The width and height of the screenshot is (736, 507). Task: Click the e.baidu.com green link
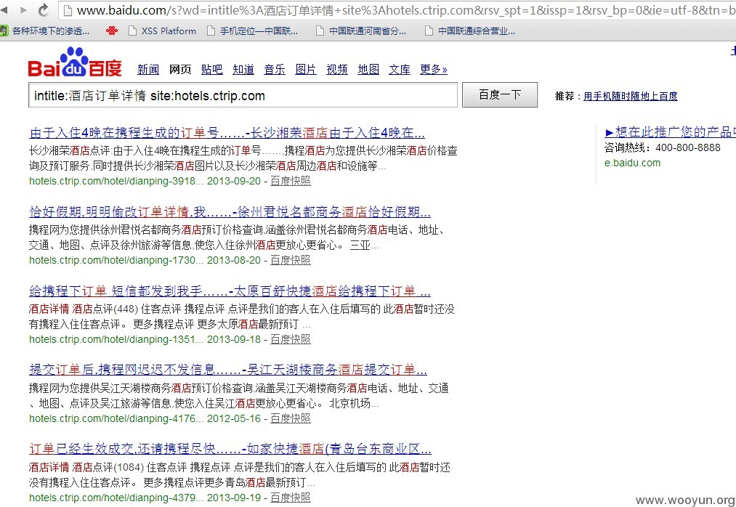point(632,163)
